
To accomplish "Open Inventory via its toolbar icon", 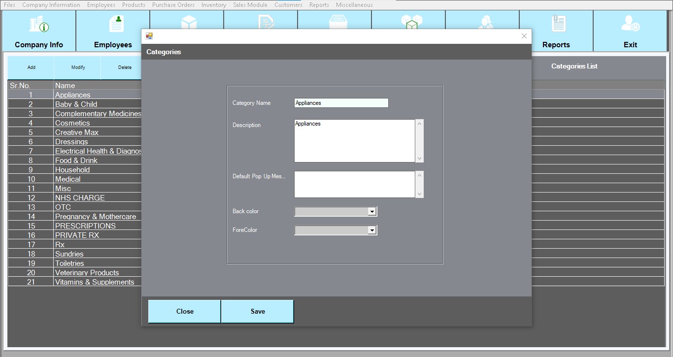I will click(337, 22).
